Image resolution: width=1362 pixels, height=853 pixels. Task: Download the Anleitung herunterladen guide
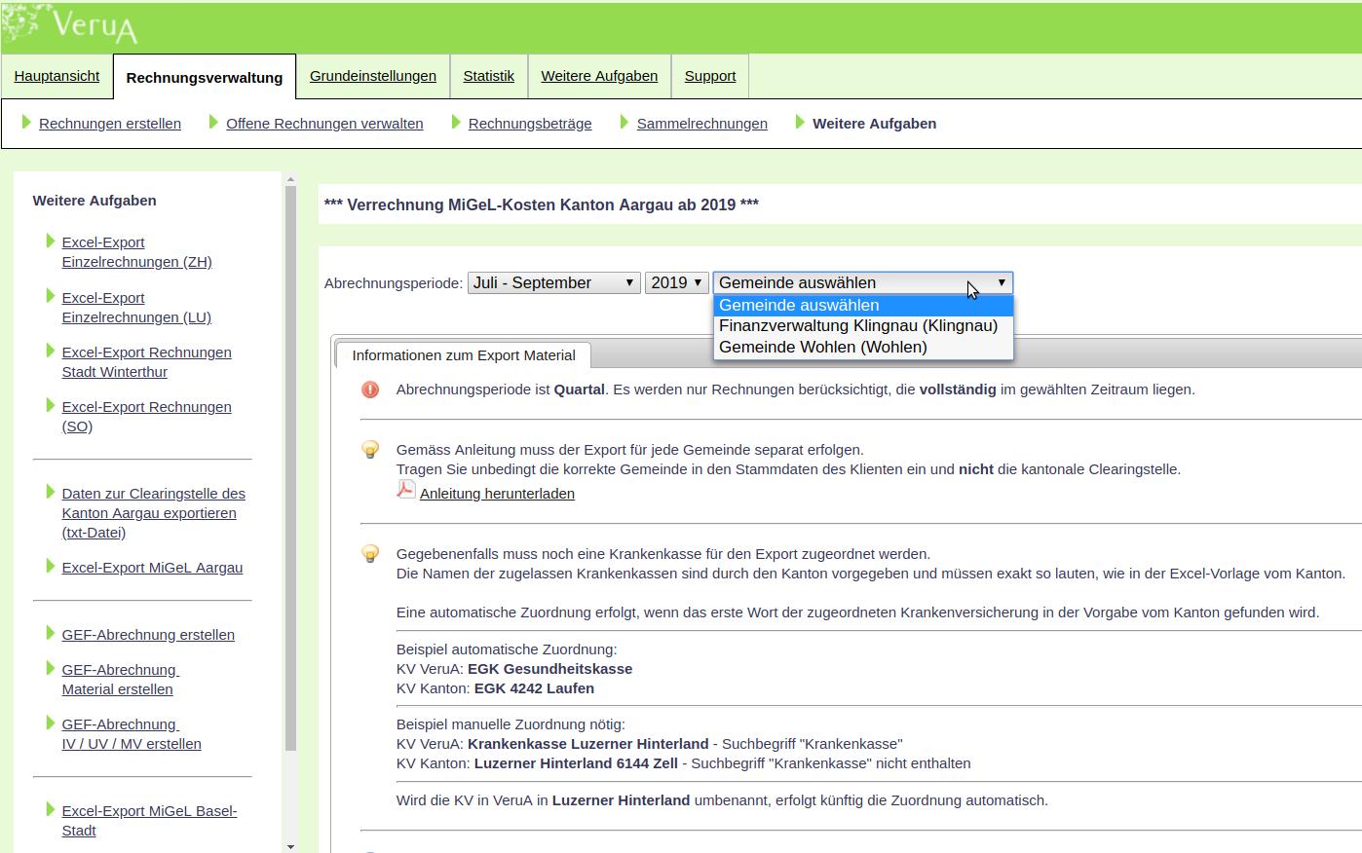[x=497, y=494]
